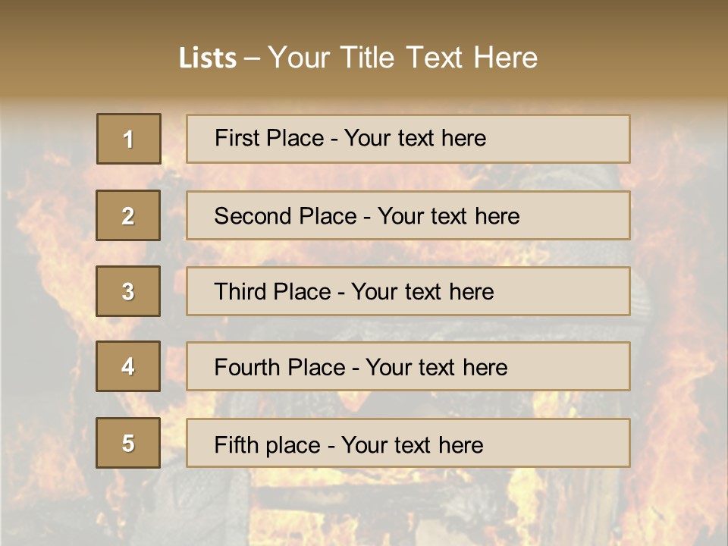This screenshot has height=546, width=728.
Task: Select the Your Title Text Here heading
Action: (402, 58)
